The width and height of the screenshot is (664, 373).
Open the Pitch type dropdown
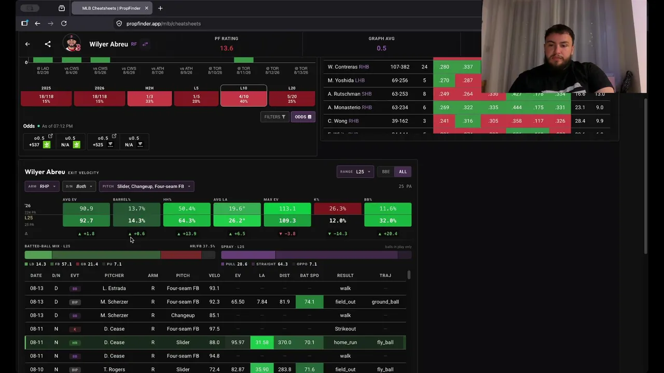147,187
